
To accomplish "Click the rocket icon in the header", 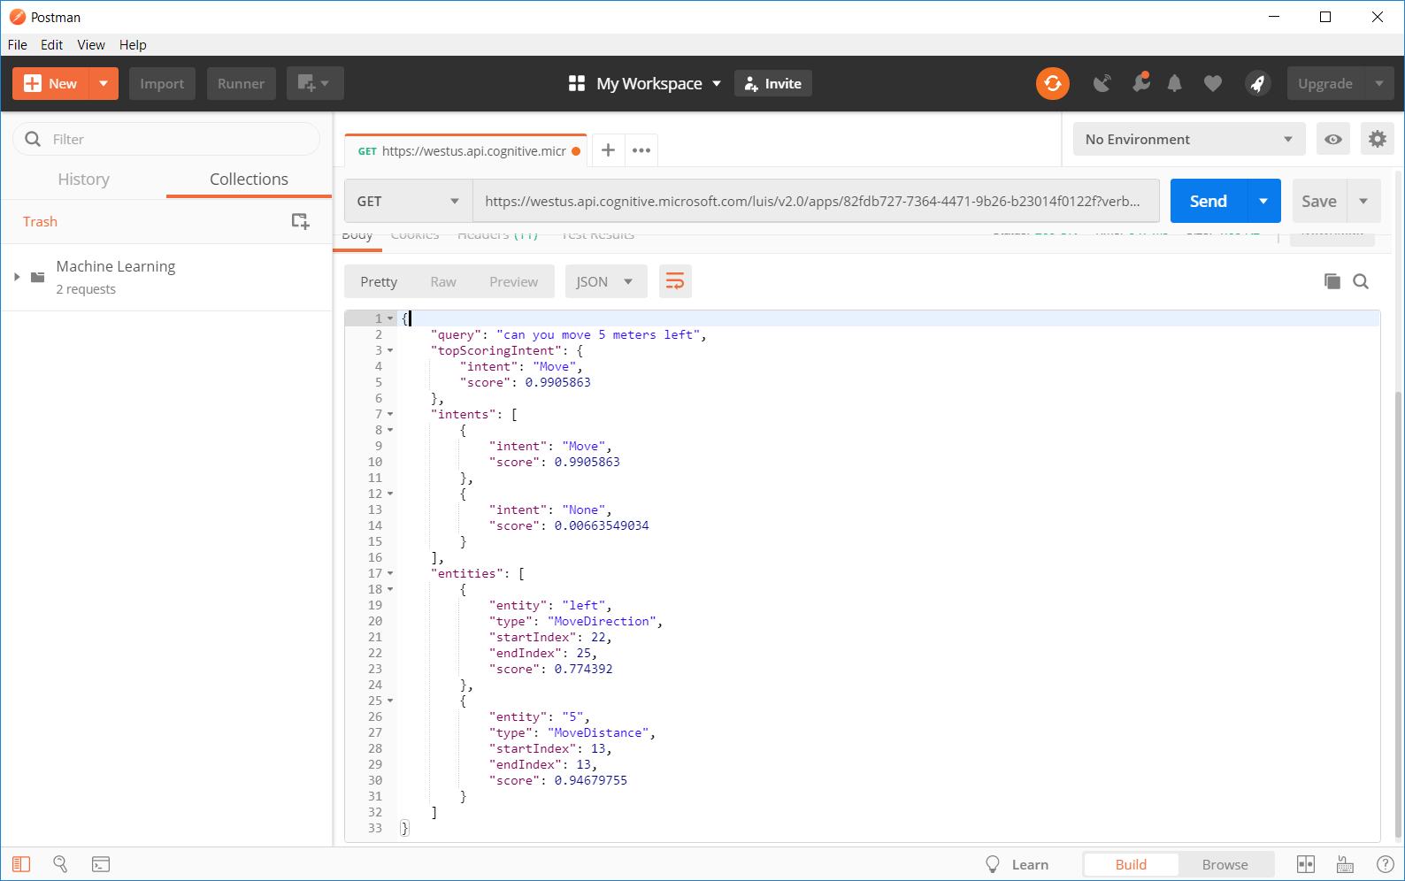I will (x=1257, y=83).
